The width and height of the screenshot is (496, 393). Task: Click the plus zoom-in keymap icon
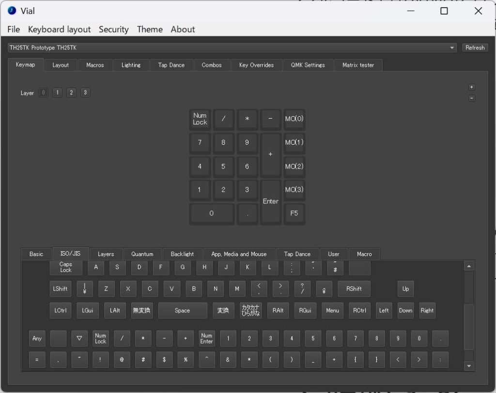point(471,87)
